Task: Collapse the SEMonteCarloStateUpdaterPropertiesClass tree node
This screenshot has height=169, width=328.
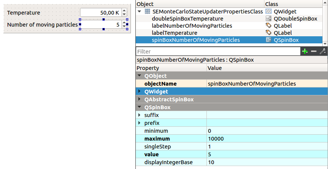Action: click(x=140, y=12)
